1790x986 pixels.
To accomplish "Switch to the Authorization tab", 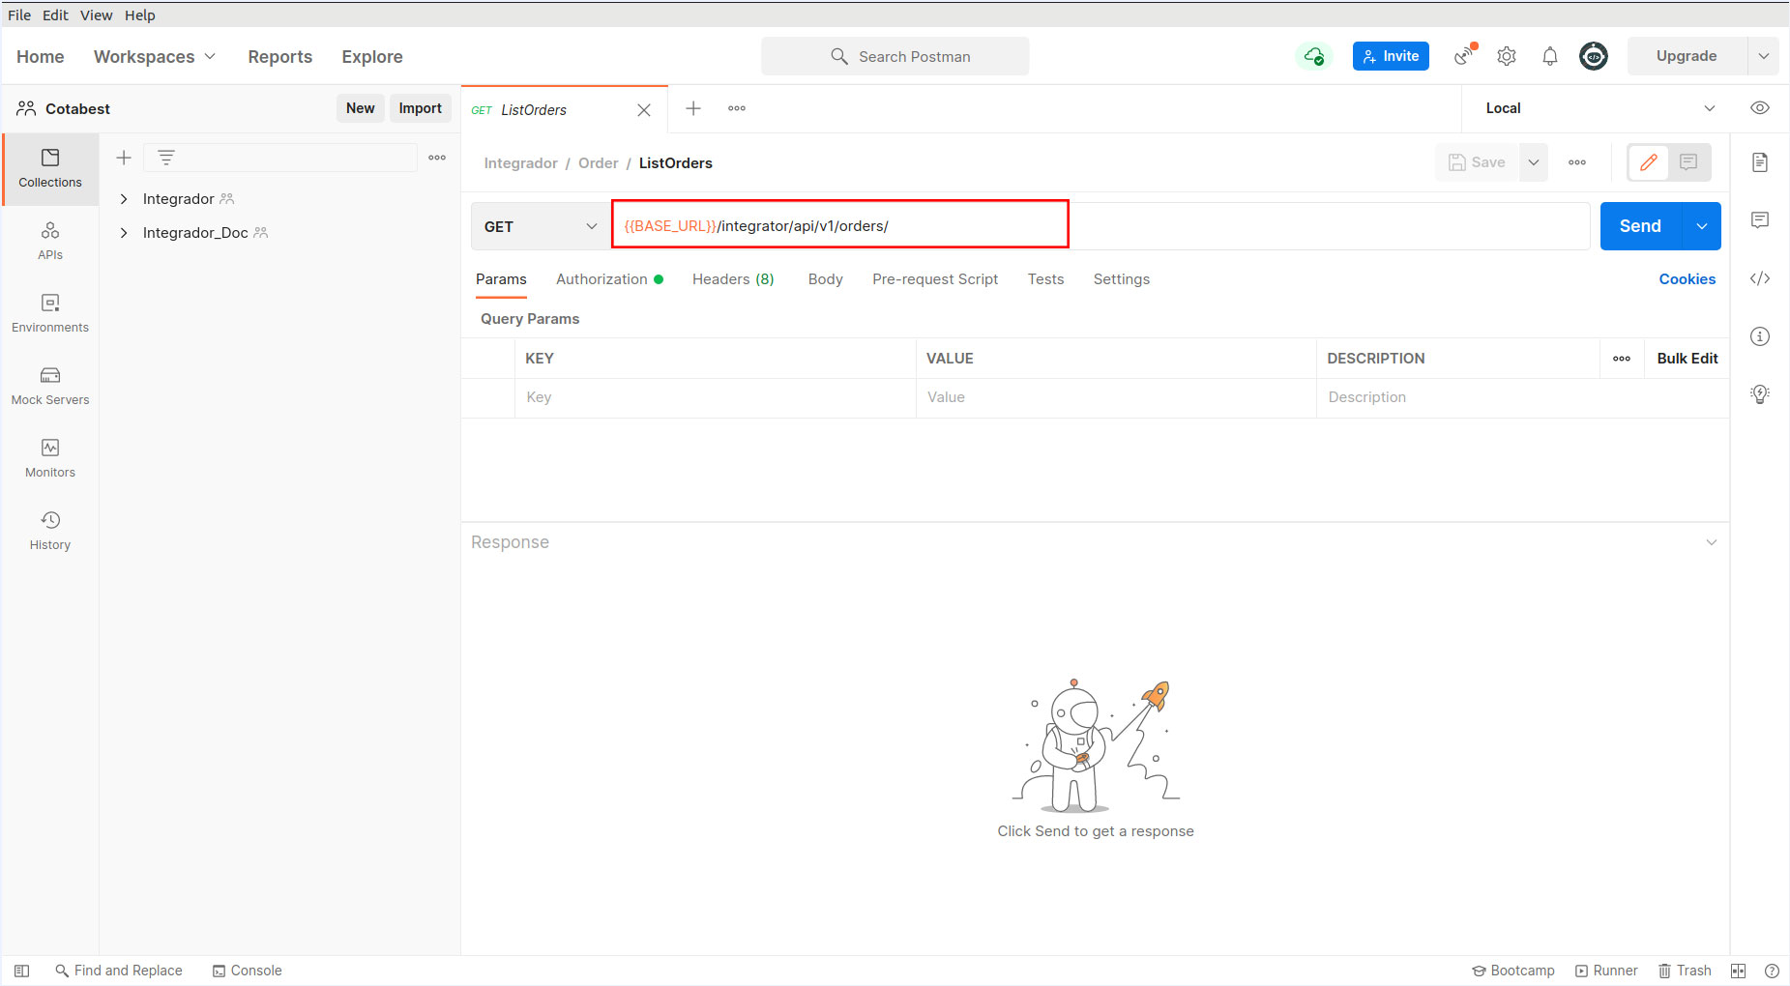I will [x=609, y=279].
